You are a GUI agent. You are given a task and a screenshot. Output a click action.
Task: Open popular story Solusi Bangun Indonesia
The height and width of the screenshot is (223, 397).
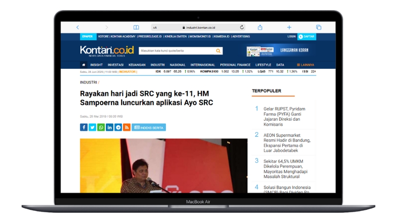(287, 190)
